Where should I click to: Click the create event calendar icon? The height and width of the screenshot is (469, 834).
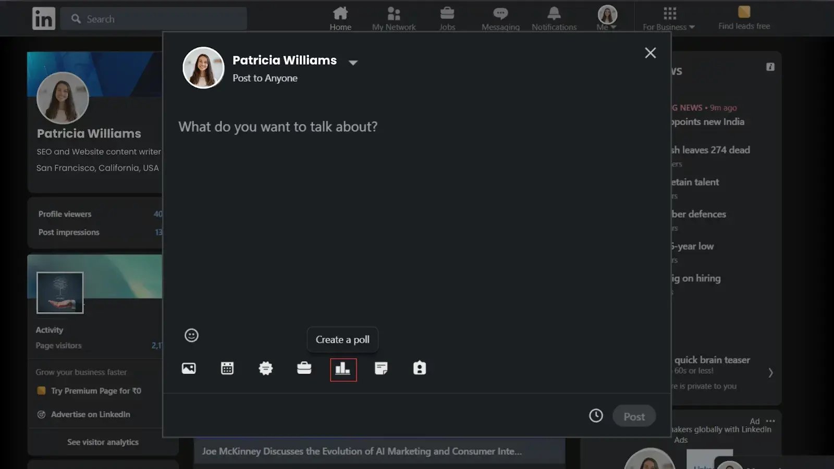[x=227, y=368]
